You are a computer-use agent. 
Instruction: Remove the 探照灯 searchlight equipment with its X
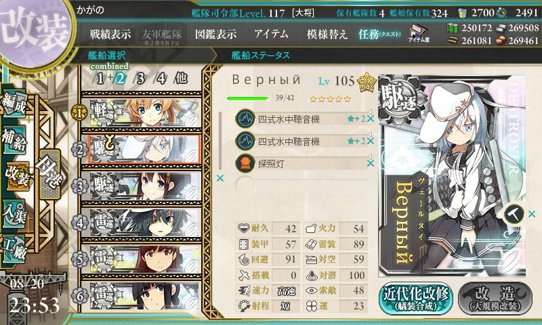click(370, 163)
